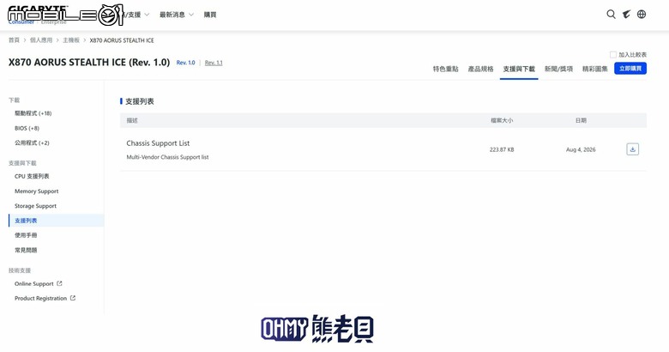Viewport: 669px width, 352px height.
Task: Click the 支援列表 section heading
Action: 139,101
